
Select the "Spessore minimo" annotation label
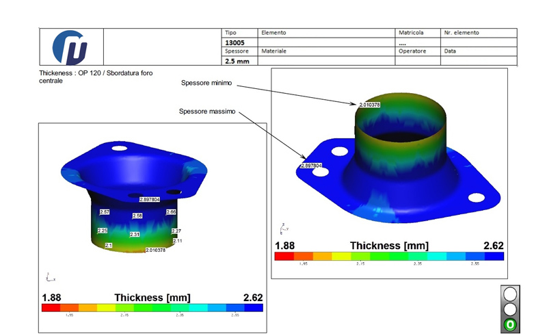click(x=206, y=83)
